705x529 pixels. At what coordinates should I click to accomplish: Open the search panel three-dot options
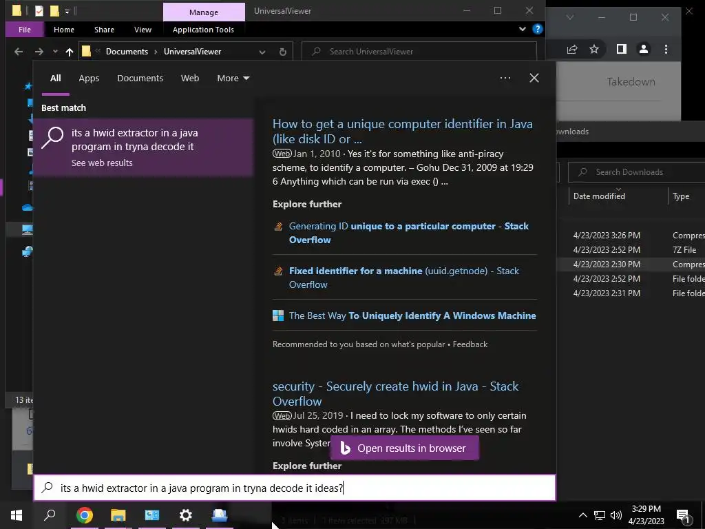(505, 78)
